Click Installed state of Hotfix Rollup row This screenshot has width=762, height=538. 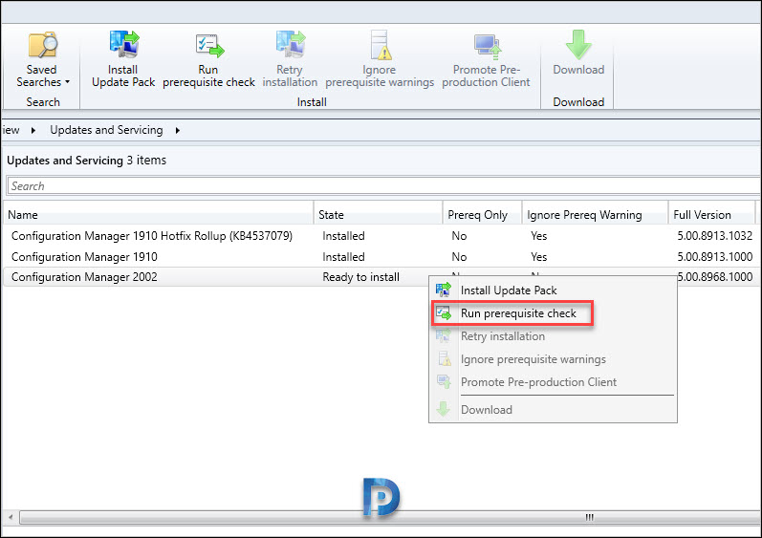pos(343,236)
